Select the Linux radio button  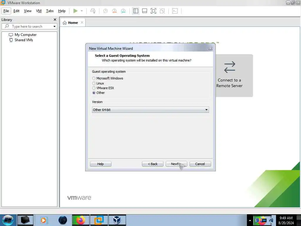[94, 83]
